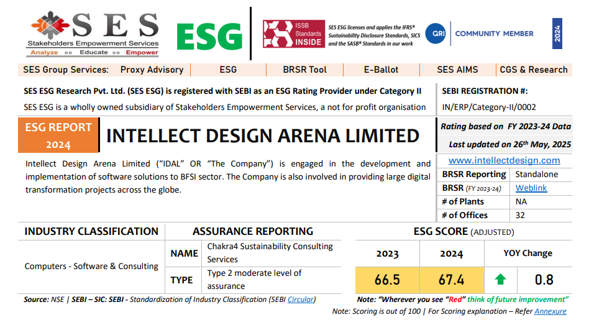589x320 pixels.
Task: Click the COMMUNITY MEMBER text
Action: point(494,34)
